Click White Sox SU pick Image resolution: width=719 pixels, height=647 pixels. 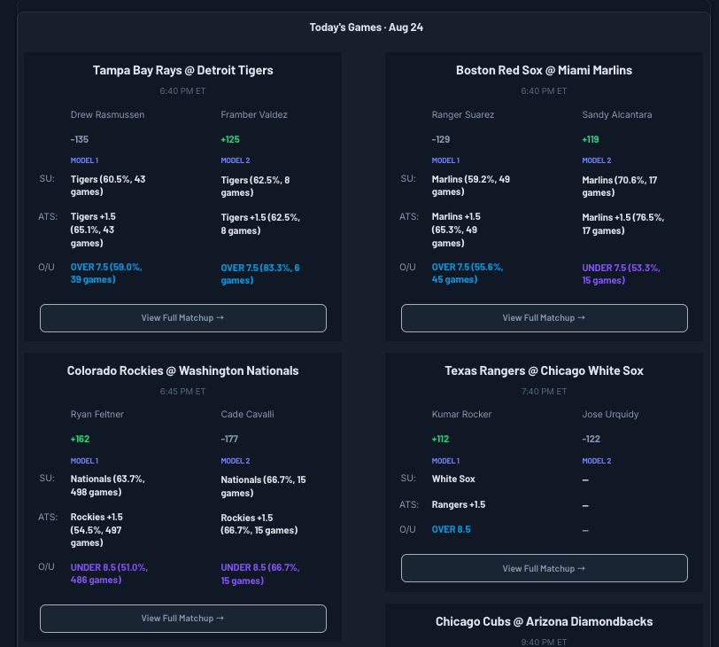453,479
